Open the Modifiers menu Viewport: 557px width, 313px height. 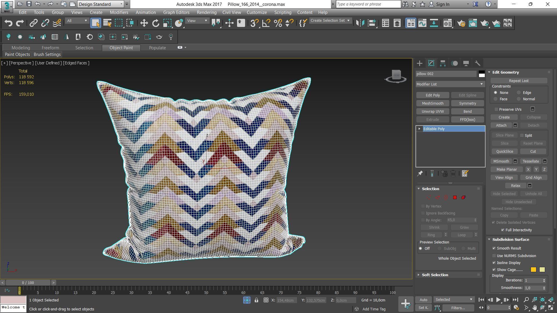(x=119, y=12)
